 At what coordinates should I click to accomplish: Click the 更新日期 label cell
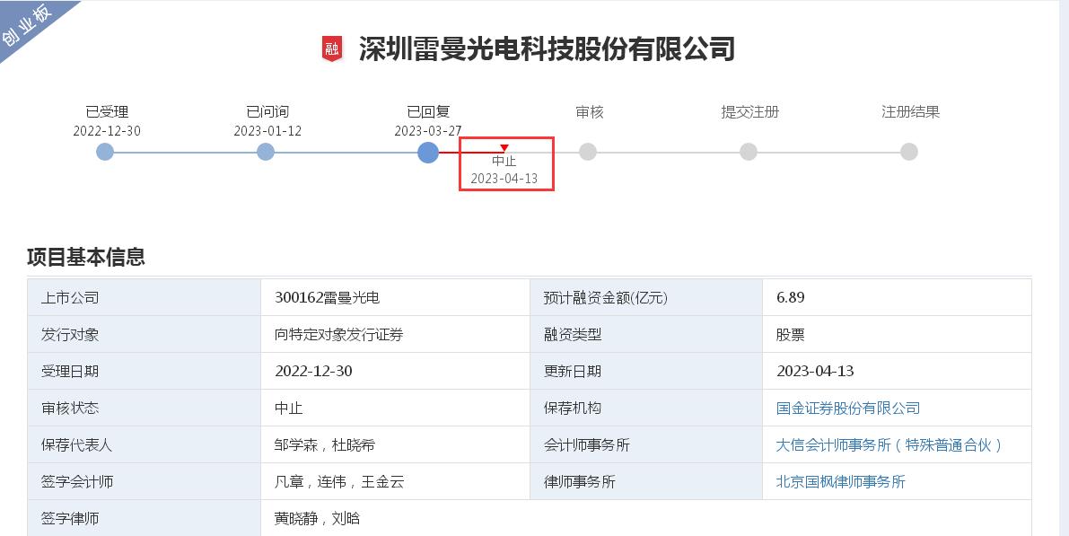pos(646,371)
